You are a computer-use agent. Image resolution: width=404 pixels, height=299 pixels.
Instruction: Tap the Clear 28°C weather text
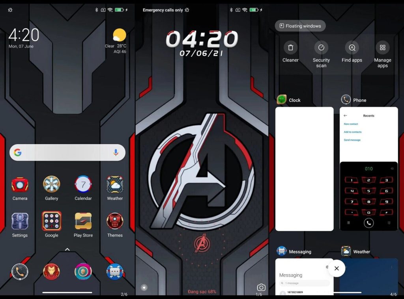[x=116, y=46]
